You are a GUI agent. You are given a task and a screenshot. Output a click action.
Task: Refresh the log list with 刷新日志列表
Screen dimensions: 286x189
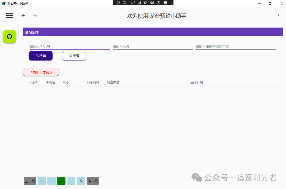coord(41,72)
